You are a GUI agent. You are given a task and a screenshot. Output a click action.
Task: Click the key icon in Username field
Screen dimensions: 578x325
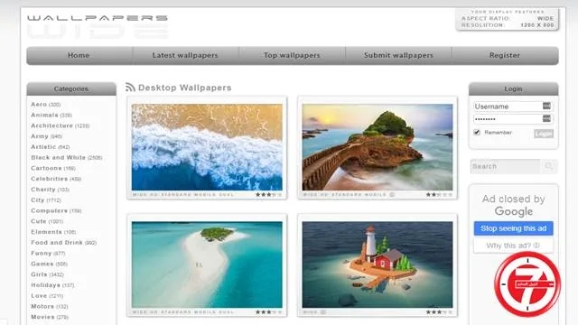tap(546, 107)
